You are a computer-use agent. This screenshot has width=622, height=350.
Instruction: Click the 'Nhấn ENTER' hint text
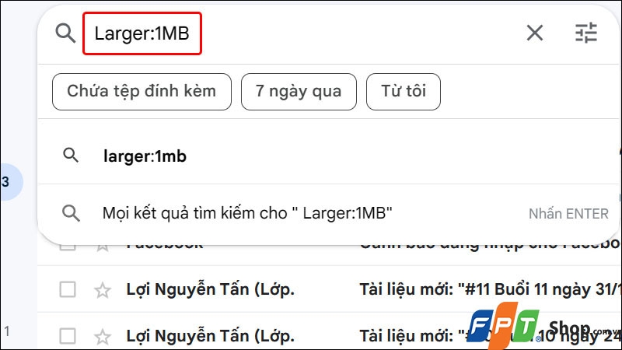568,214
